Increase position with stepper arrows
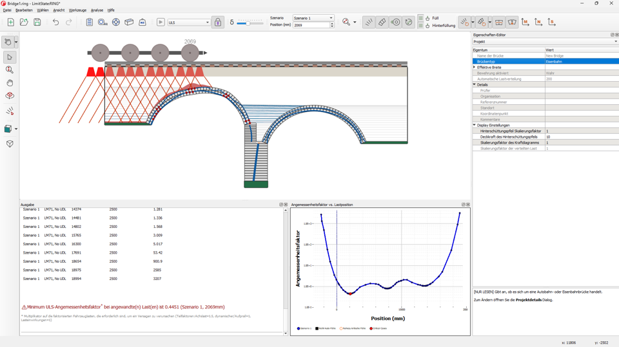Screen dimensions: 619x347 tap(332, 23)
